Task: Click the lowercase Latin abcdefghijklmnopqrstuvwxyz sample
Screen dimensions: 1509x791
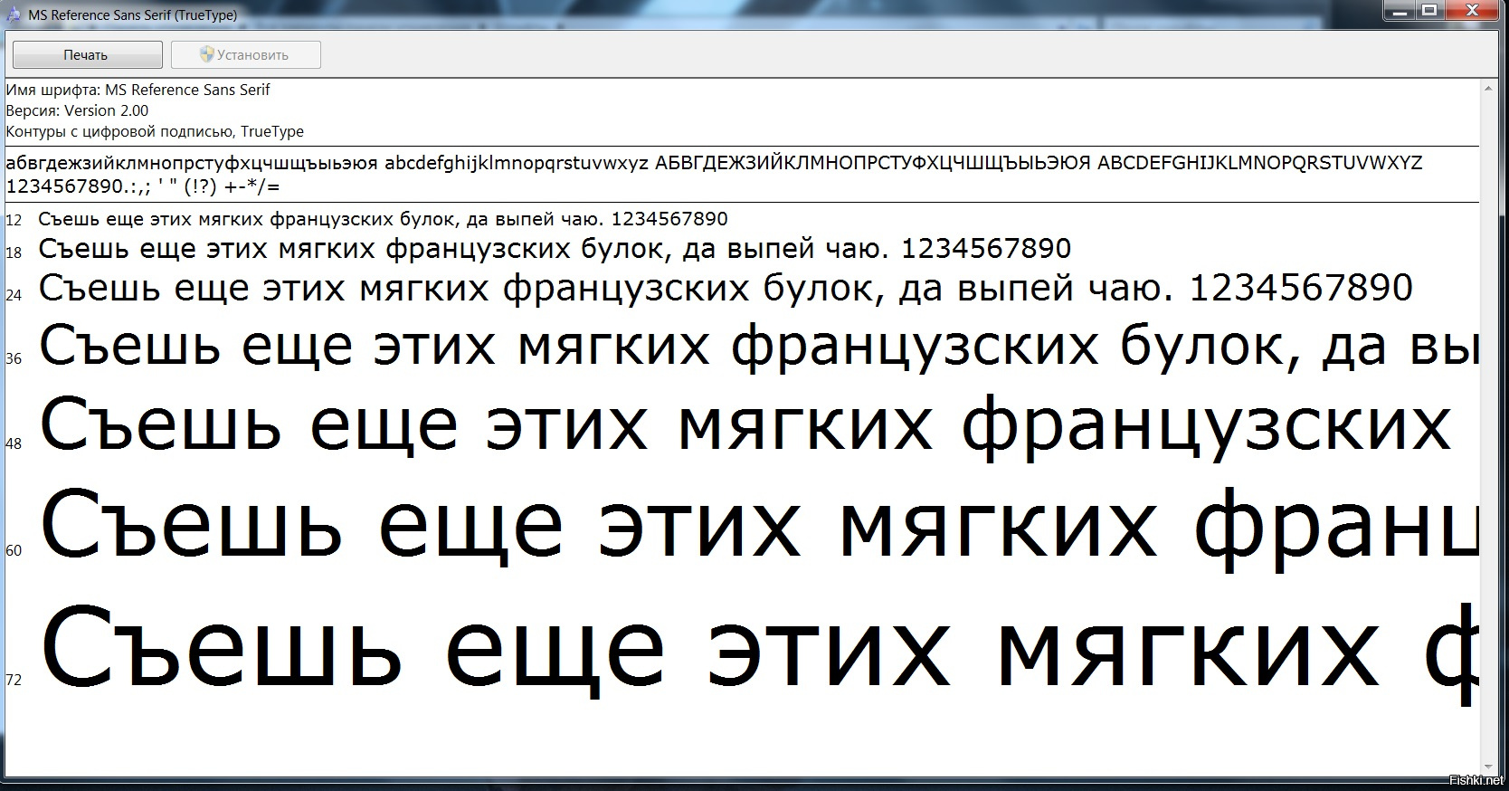Action: [517, 164]
